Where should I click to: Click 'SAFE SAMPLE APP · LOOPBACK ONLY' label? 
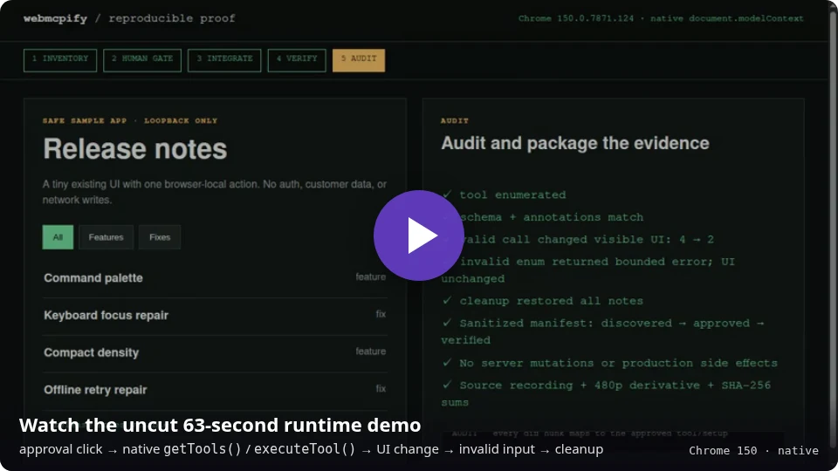(x=130, y=120)
